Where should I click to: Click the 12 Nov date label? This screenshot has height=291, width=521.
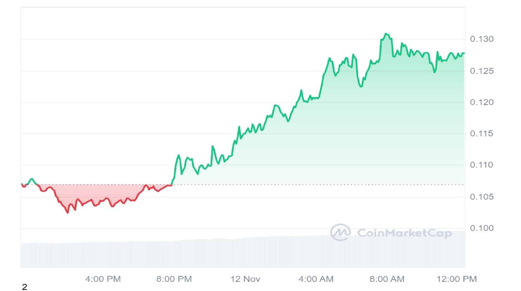tap(245, 279)
